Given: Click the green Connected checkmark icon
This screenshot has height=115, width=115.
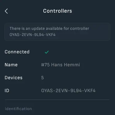Looking at the screenshot, I should [47, 52].
